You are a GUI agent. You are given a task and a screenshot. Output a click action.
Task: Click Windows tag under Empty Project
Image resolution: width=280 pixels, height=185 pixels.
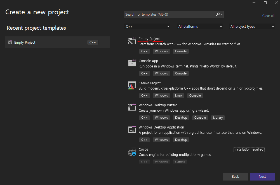point(161,51)
